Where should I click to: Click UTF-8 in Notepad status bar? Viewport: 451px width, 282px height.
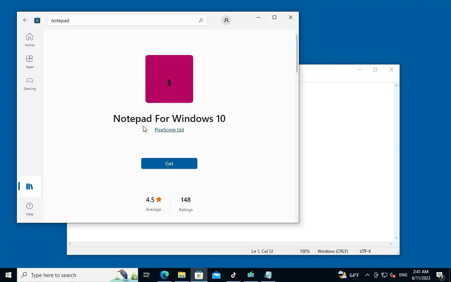365,251
